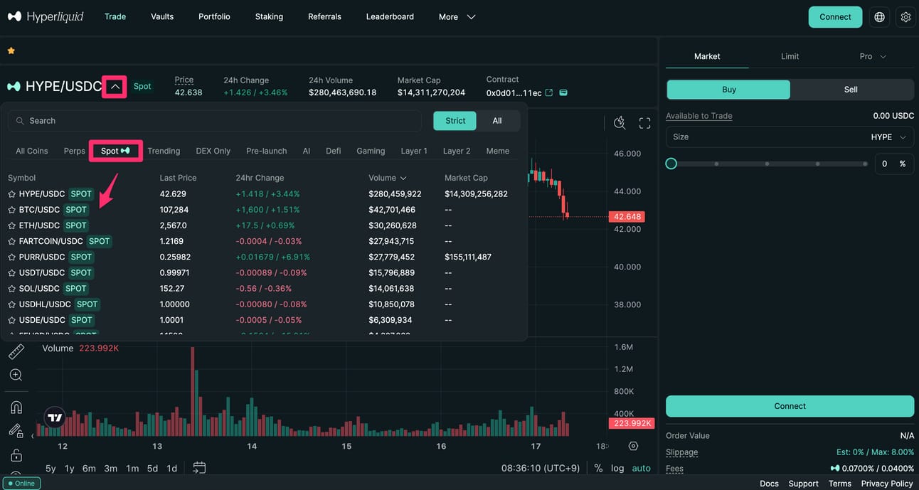Open settings gear icon
Image resolution: width=919 pixels, height=490 pixels.
click(x=905, y=17)
